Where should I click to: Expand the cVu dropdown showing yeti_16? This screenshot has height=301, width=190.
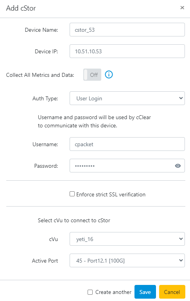127,239
